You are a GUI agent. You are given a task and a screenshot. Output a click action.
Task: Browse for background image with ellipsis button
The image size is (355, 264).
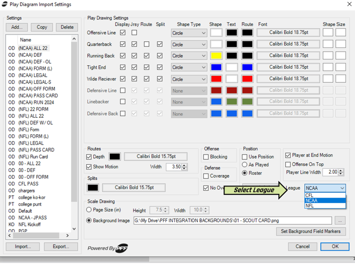point(340,221)
